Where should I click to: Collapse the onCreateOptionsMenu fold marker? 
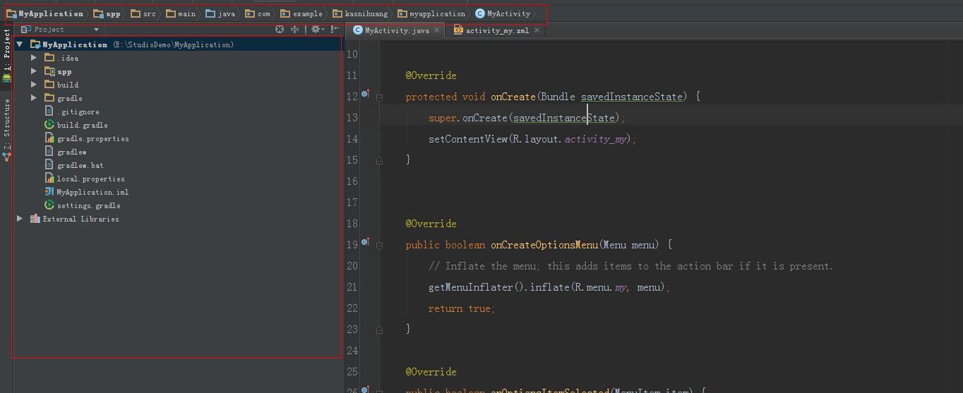(379, 246)
